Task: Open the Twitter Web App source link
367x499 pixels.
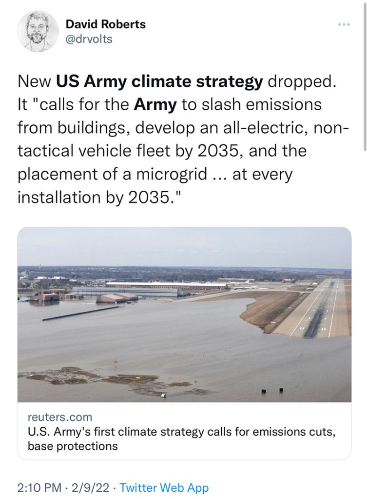Action: click(164, 488)
